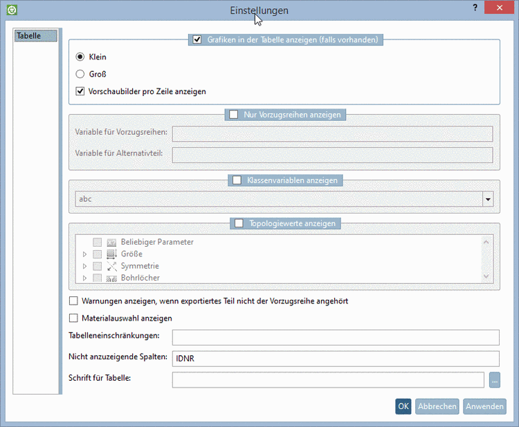519x427 pixels.
Task: Click the Variable für Alternativteil field
Action: (333, 155)
